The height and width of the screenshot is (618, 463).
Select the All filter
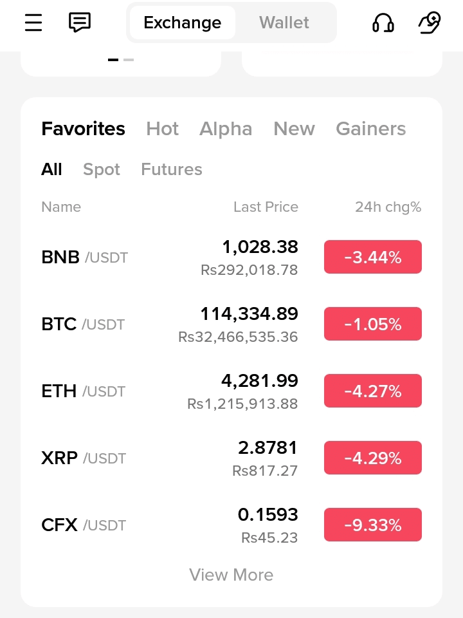coord(51,169)
